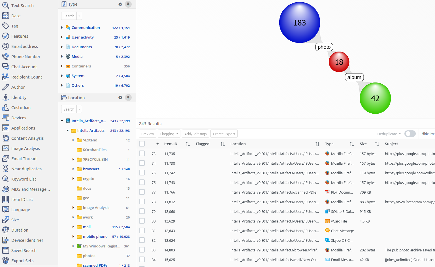Open the Email Thread facet
This screenshot has height=267, width=435.
24,159
